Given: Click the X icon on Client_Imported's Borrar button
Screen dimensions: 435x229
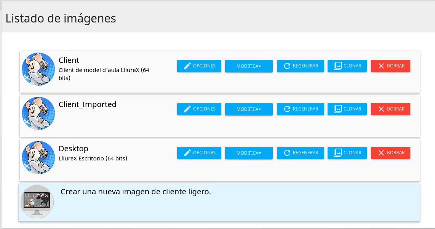Looking at the screenshot, I should (x=381, y=109).
